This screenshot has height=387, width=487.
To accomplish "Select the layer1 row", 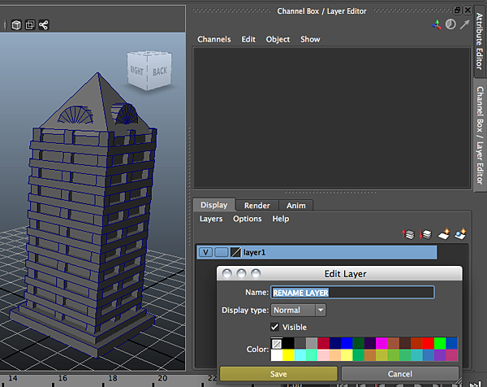I will click(317, 252).
